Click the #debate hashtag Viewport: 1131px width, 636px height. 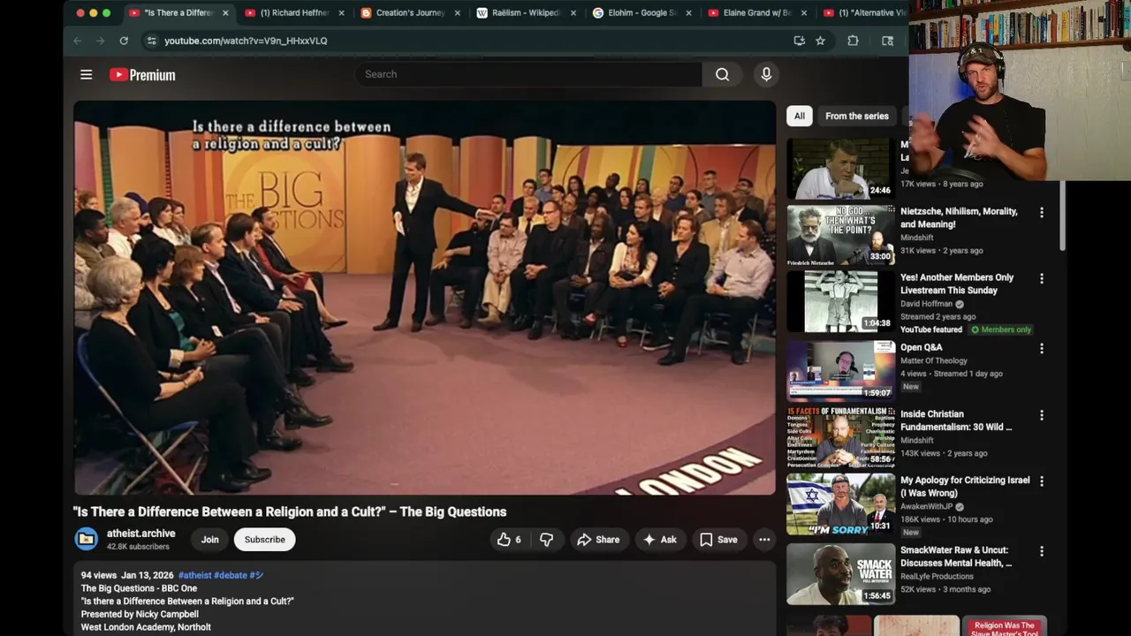pyautogui.click(x=231, y=575)
